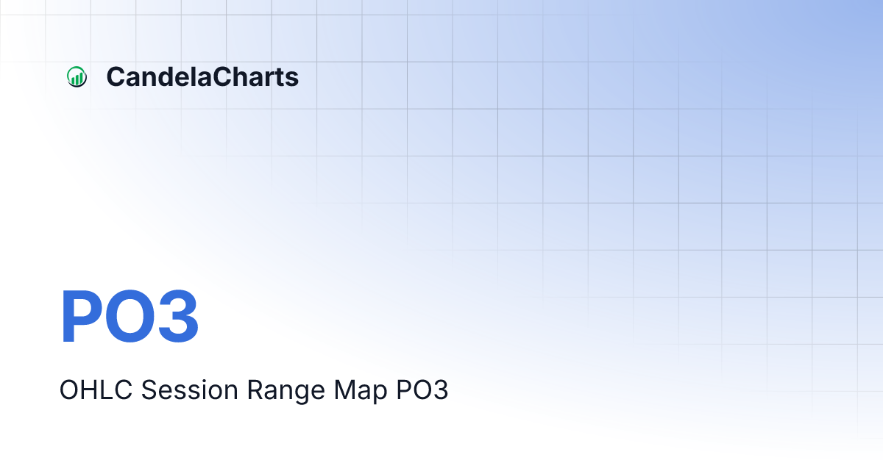This screenshot has height=463, width=883.
Task: Click the word "Range" in the subtitle
Action: click(285, 390)
